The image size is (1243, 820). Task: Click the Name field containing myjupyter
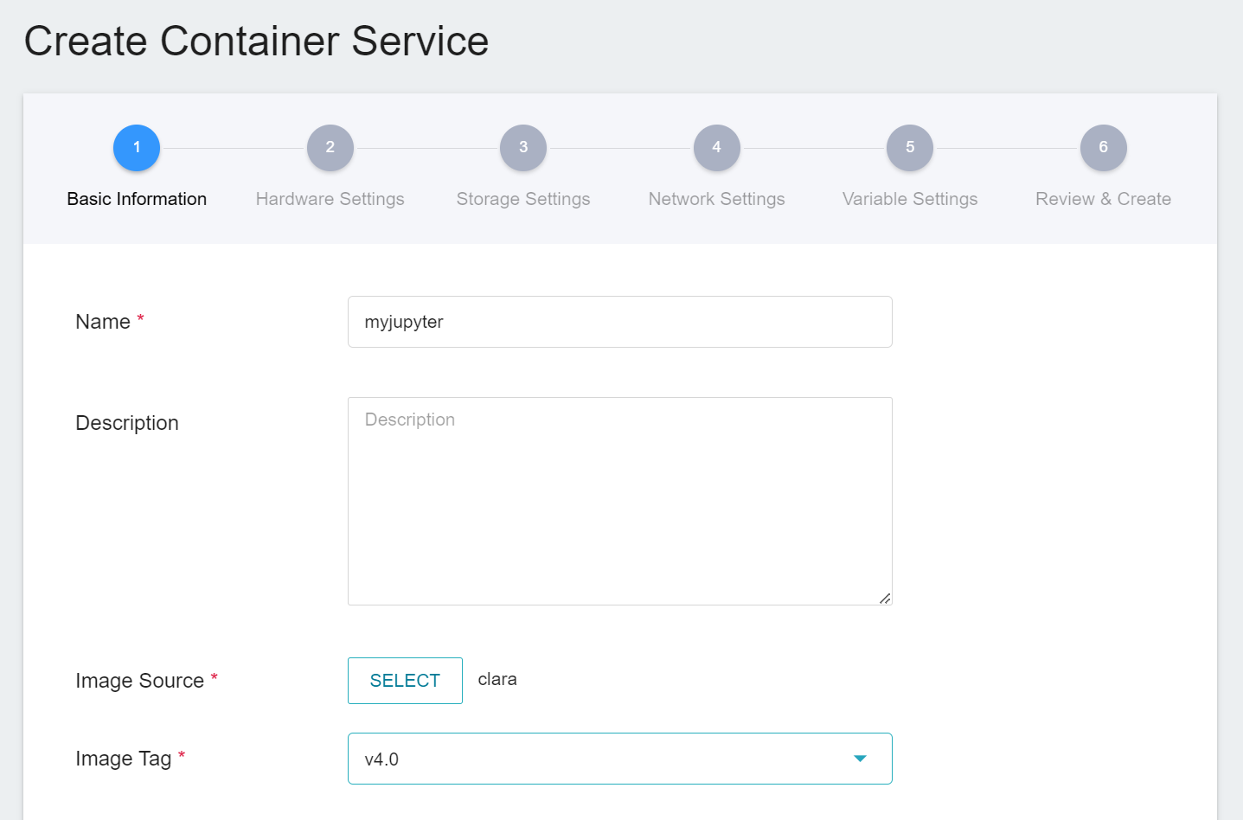(x=619, y=322)
